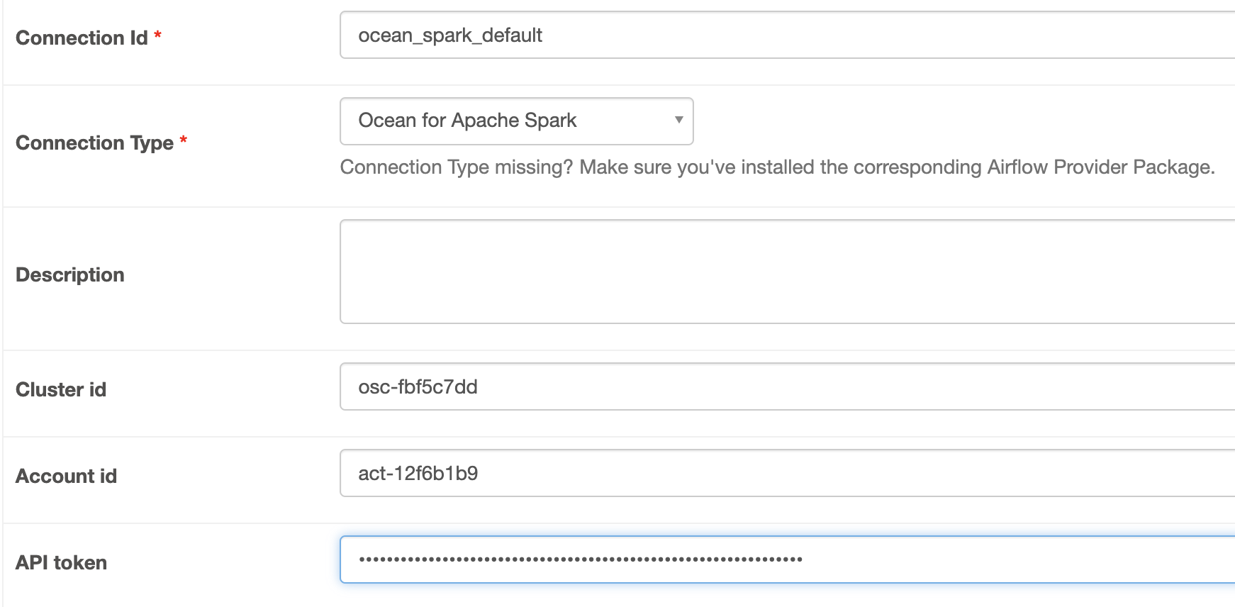Viewport: 1235px width, 607px height.
Task: Click the "Cluster id" label
Action: (61, 389)
